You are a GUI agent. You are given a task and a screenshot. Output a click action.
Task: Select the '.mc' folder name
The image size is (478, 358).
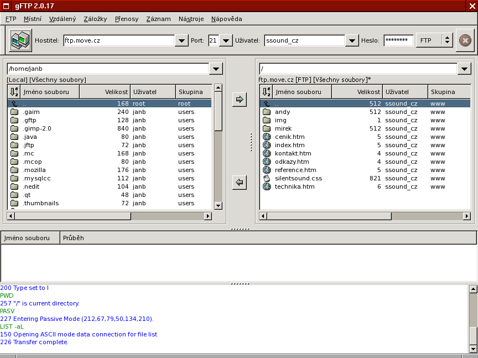[28, 153]
